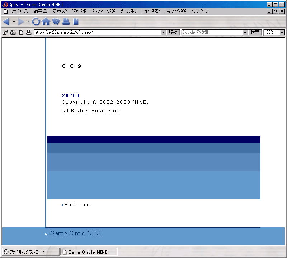Minimize the Opera window

tap(269, 5)
